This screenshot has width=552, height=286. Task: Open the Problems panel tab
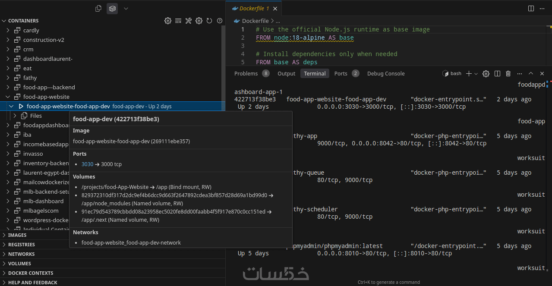252,73
